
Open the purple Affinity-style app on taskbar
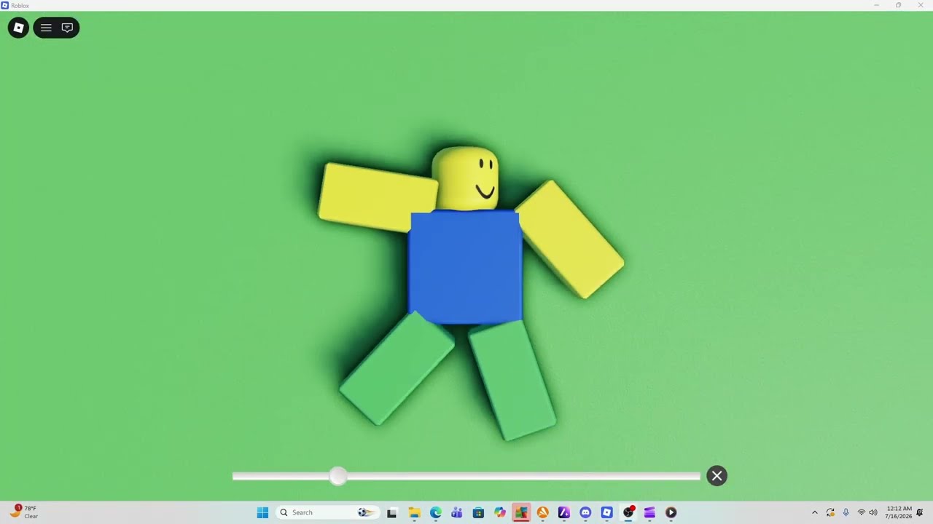point(564,512)
